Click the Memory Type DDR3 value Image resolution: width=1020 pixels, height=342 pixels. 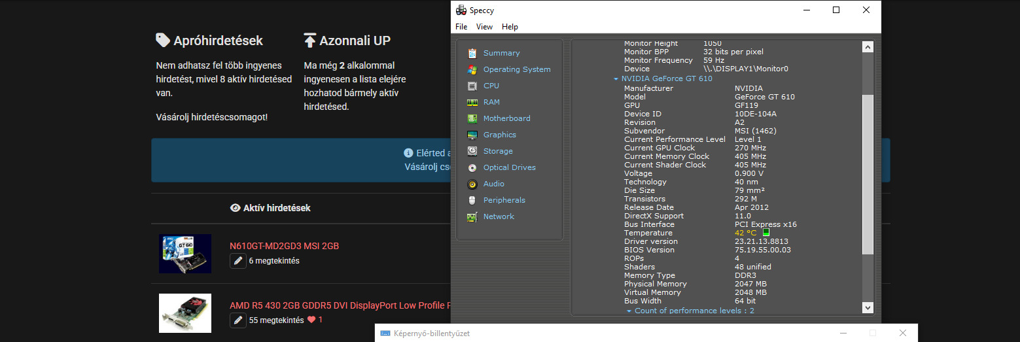(x=745, y=275)
